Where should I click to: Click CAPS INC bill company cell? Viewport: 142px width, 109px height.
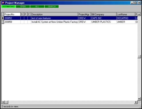coord(104,18)
